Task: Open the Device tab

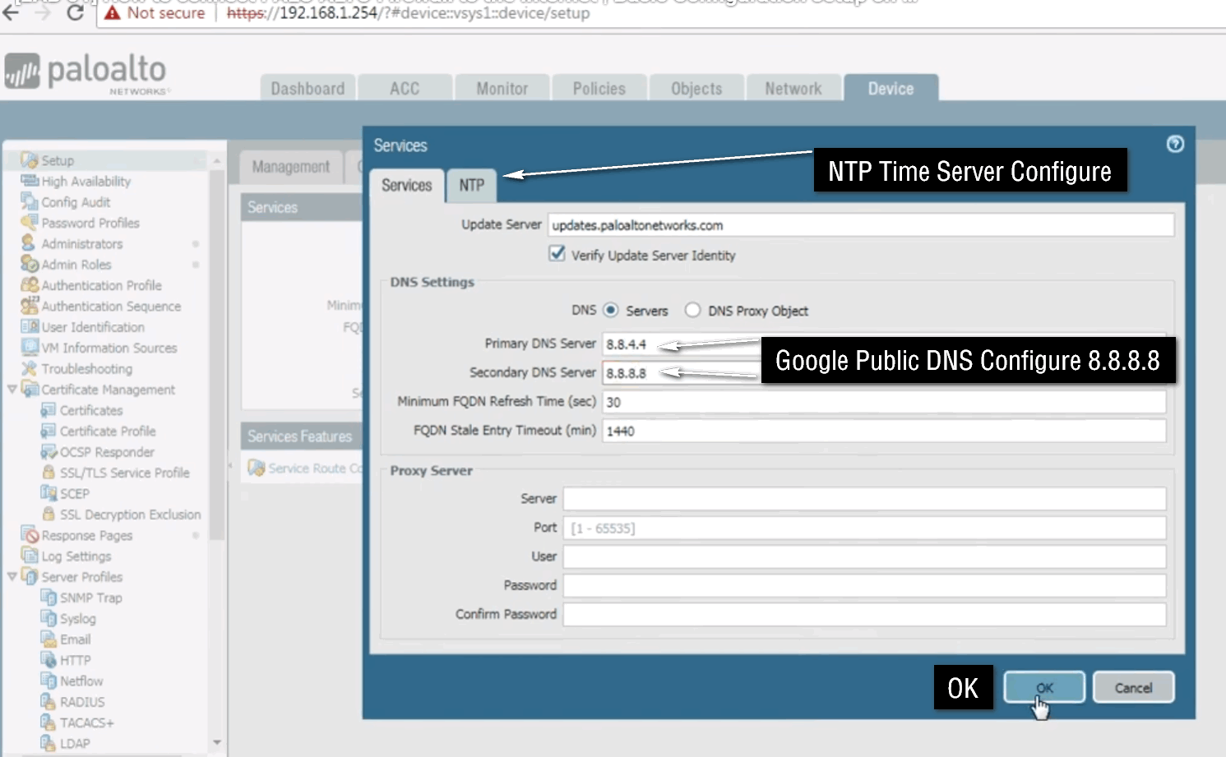Action: pos(891,88)
